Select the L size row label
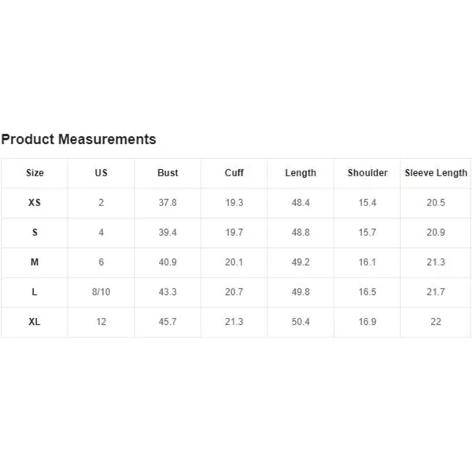The width and height of the screenshot is (472, 472). tap(35, 292)
